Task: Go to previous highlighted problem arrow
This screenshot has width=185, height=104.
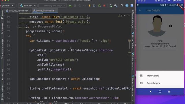Action: coord(125,16)
